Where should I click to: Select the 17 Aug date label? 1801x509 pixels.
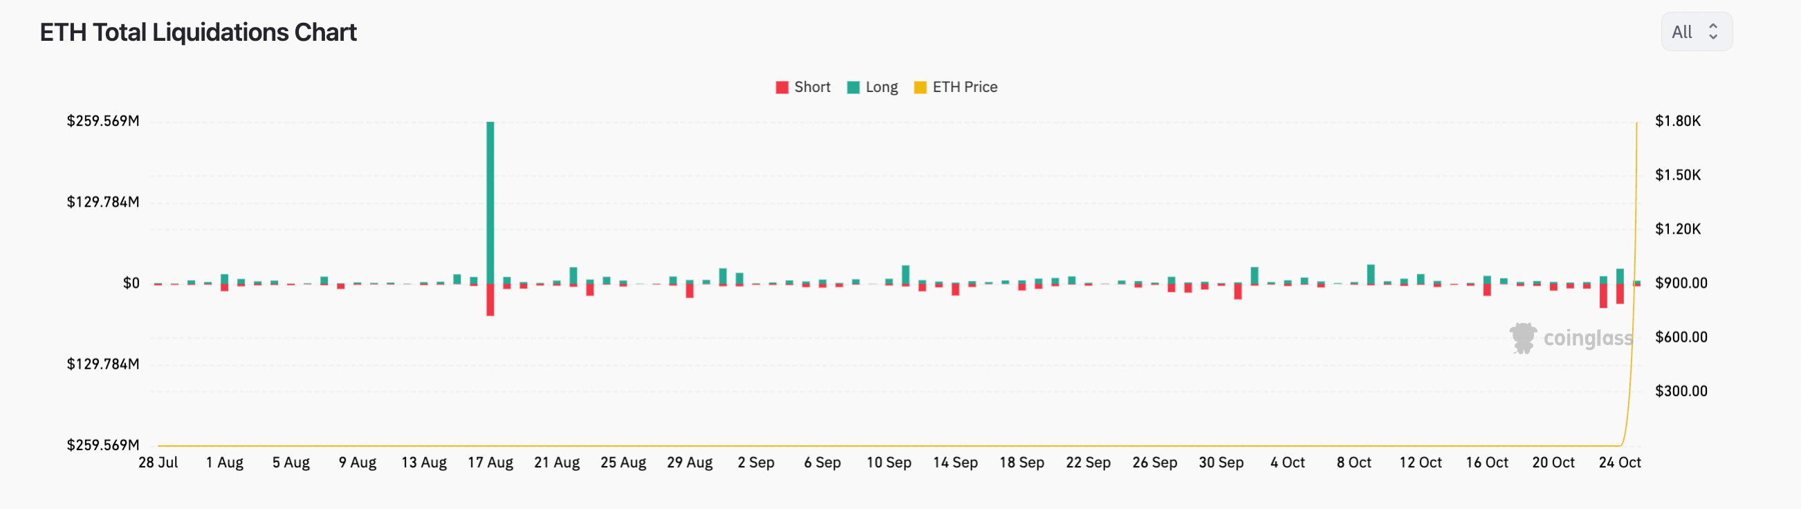[x=490, y=463]
